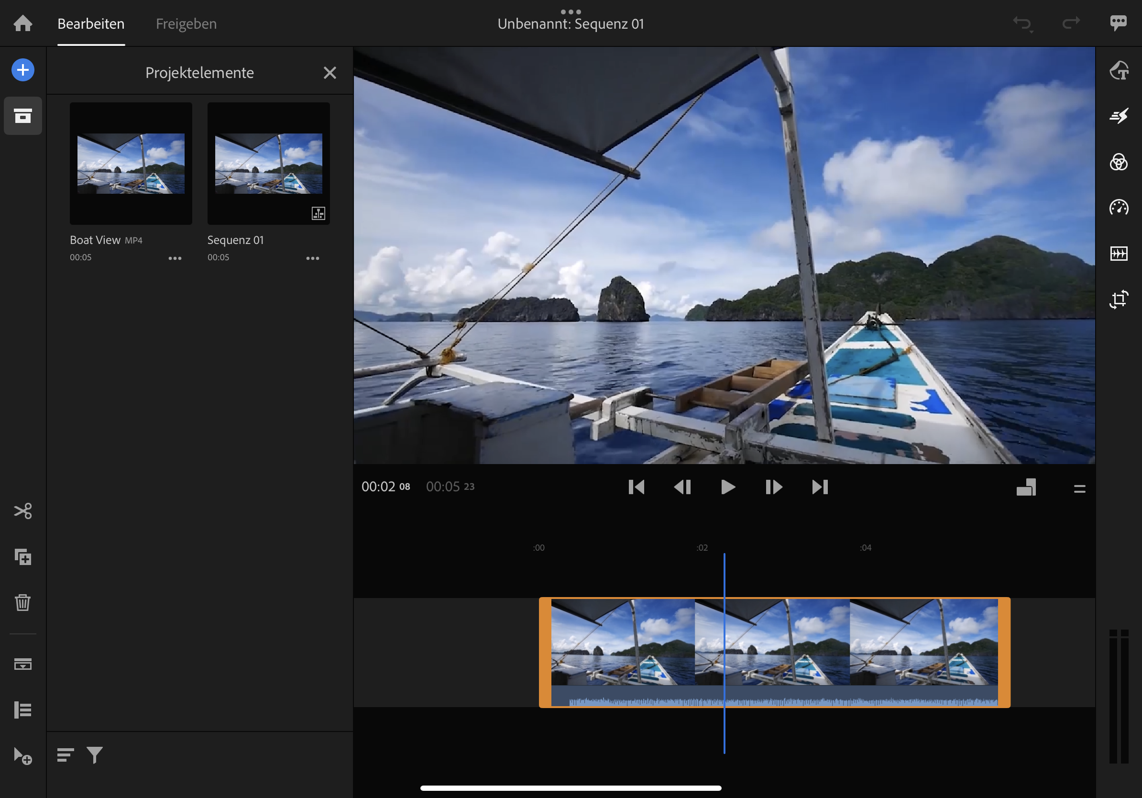Toggle the project assets panel button

click(23, 116)
